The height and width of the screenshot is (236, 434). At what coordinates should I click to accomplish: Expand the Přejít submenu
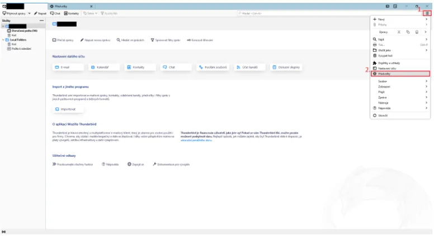click(x=400, y=92)
